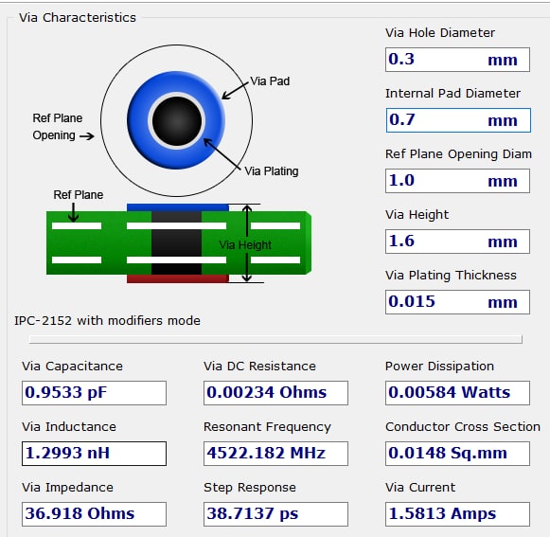550x537 pixels.
Task: Select the Via Current output box
Action: [x=457, y=514]
